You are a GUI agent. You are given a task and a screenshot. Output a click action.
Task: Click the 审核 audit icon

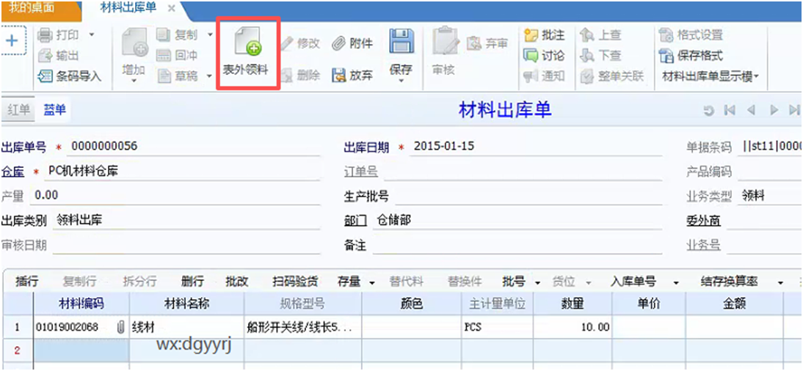tap(445, 41)
